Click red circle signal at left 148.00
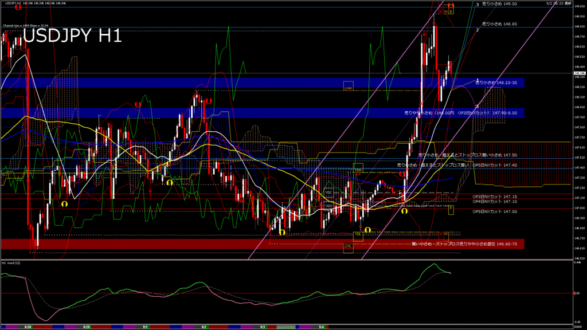The height and width of the screenshot is (330, 587). (138, 105)
